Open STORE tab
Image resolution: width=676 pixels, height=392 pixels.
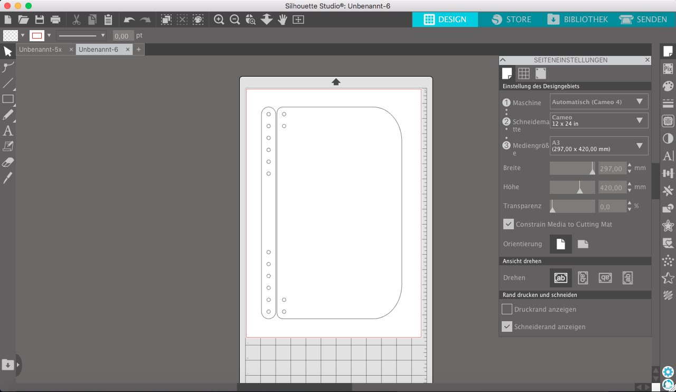(x=511, y=20)
